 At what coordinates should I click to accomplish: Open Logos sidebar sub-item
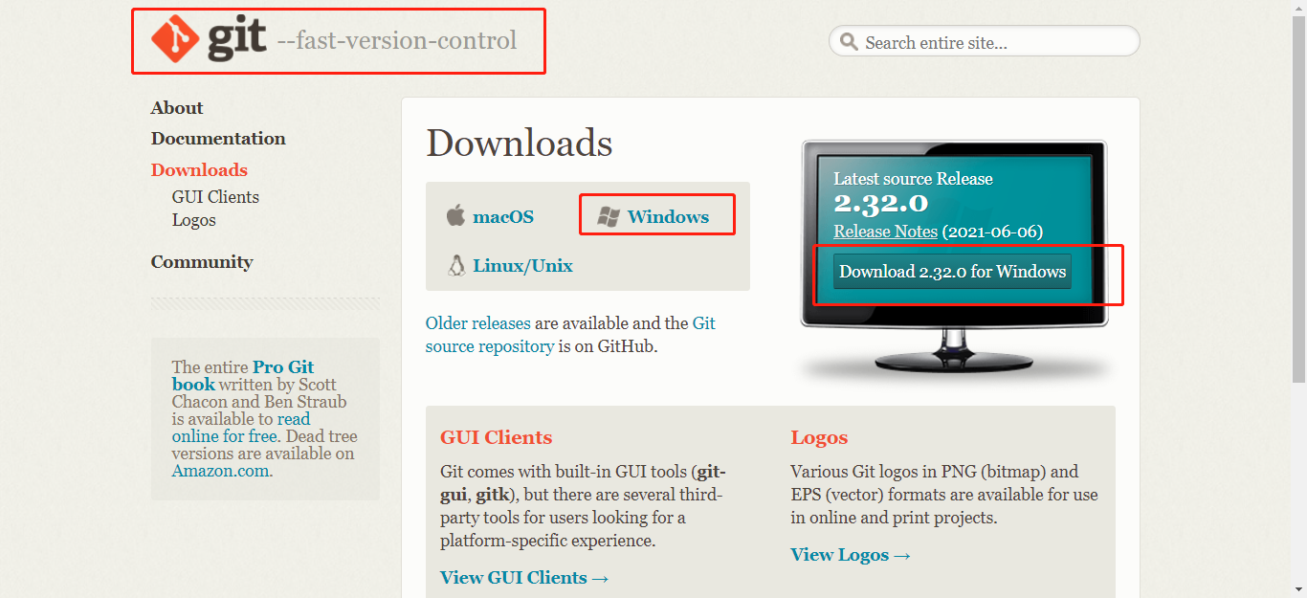pos(194,220)
